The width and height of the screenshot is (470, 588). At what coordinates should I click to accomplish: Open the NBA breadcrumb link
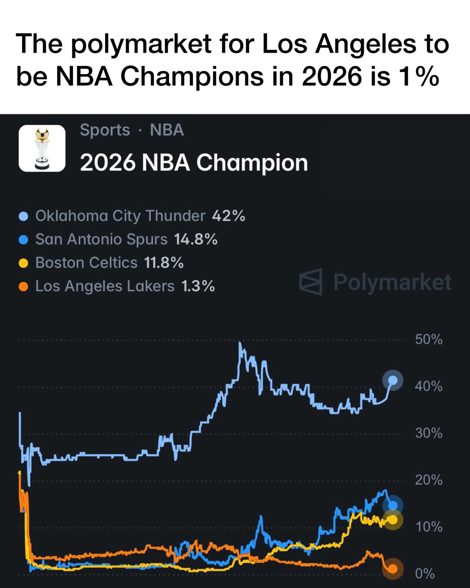point(167,130)
